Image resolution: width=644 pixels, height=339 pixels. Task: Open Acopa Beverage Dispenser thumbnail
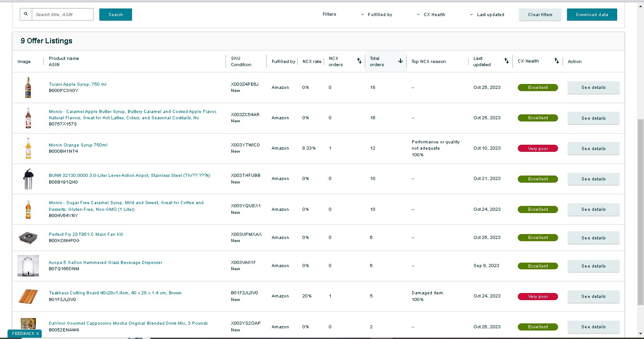(28, 266)
